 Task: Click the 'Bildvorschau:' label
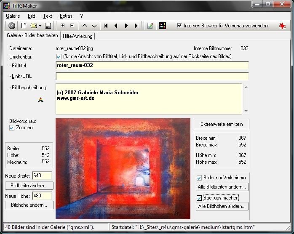23,121
